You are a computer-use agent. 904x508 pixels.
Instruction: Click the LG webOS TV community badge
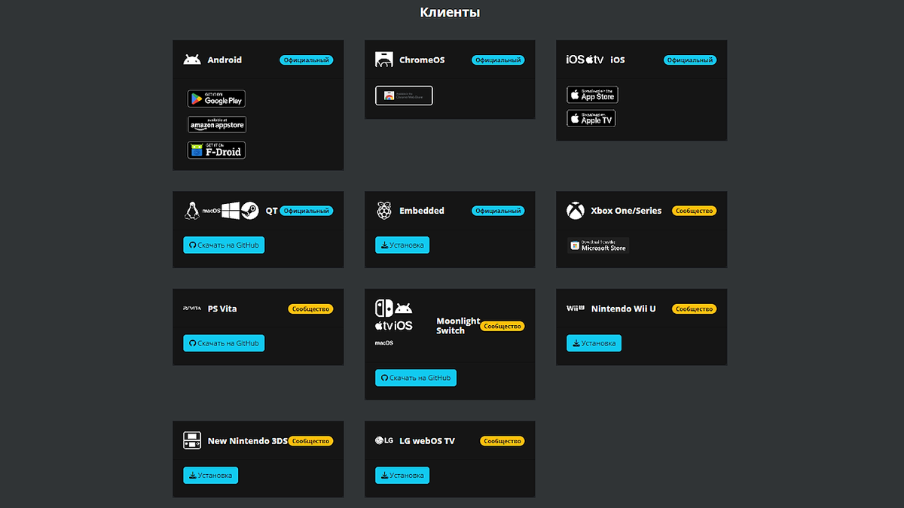(502, 442)
